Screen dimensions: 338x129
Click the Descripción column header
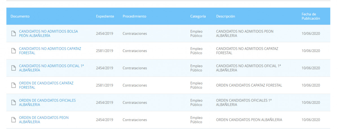tap(225, 16)
